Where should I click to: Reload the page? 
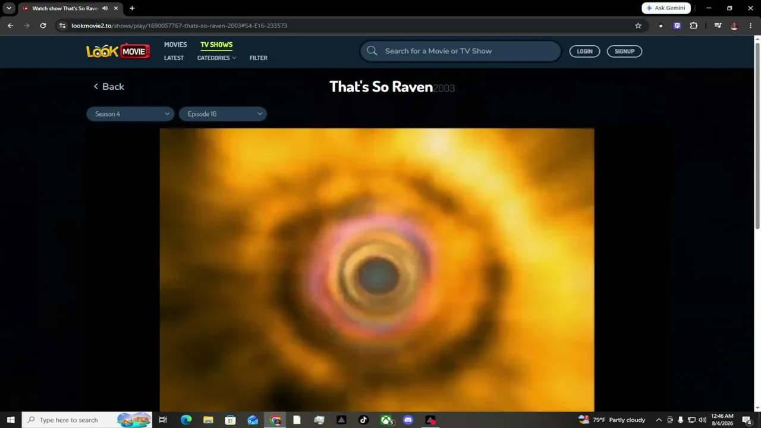[x=43, y=26]
